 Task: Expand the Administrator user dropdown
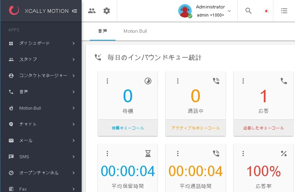click(229, 11)
